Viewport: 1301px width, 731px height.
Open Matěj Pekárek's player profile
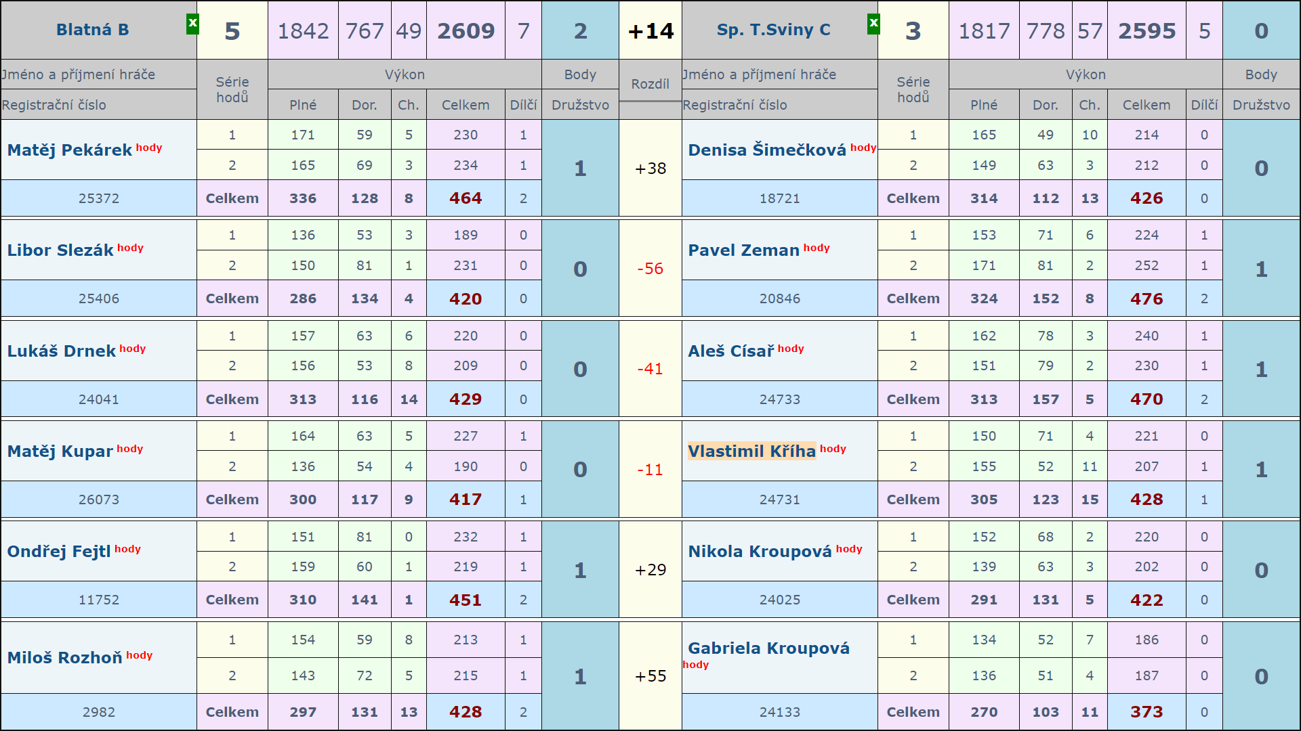[x=69, y=150]
